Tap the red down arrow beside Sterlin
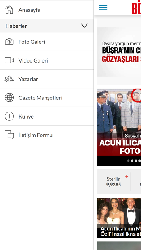Screen dimensions: 141x250 [127, 176]
